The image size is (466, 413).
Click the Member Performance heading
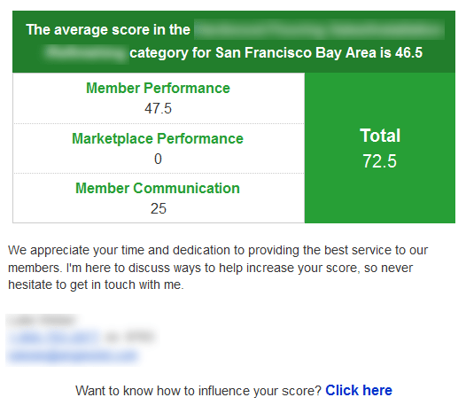(158, 89)
